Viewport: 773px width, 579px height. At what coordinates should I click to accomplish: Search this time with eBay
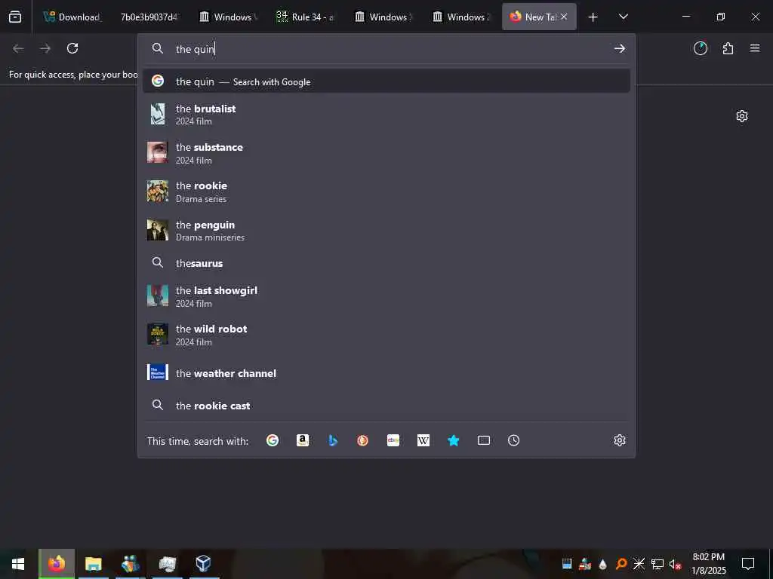(x=393, y=440)
